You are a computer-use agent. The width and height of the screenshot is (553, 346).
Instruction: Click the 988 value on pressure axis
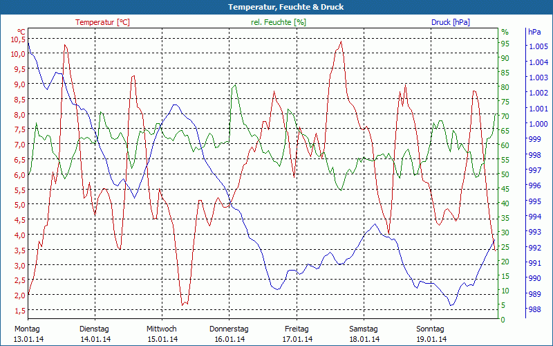[x=535, y=309]
